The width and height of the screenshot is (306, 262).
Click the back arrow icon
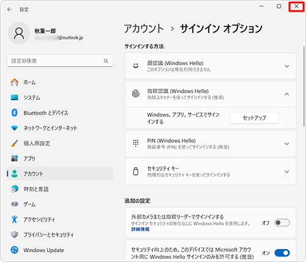click(9, 9)
